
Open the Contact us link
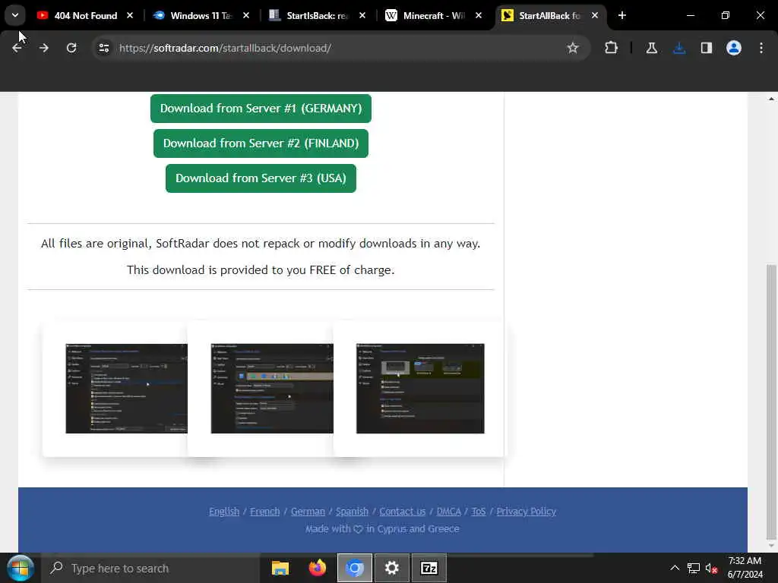(x=403, y=511)
